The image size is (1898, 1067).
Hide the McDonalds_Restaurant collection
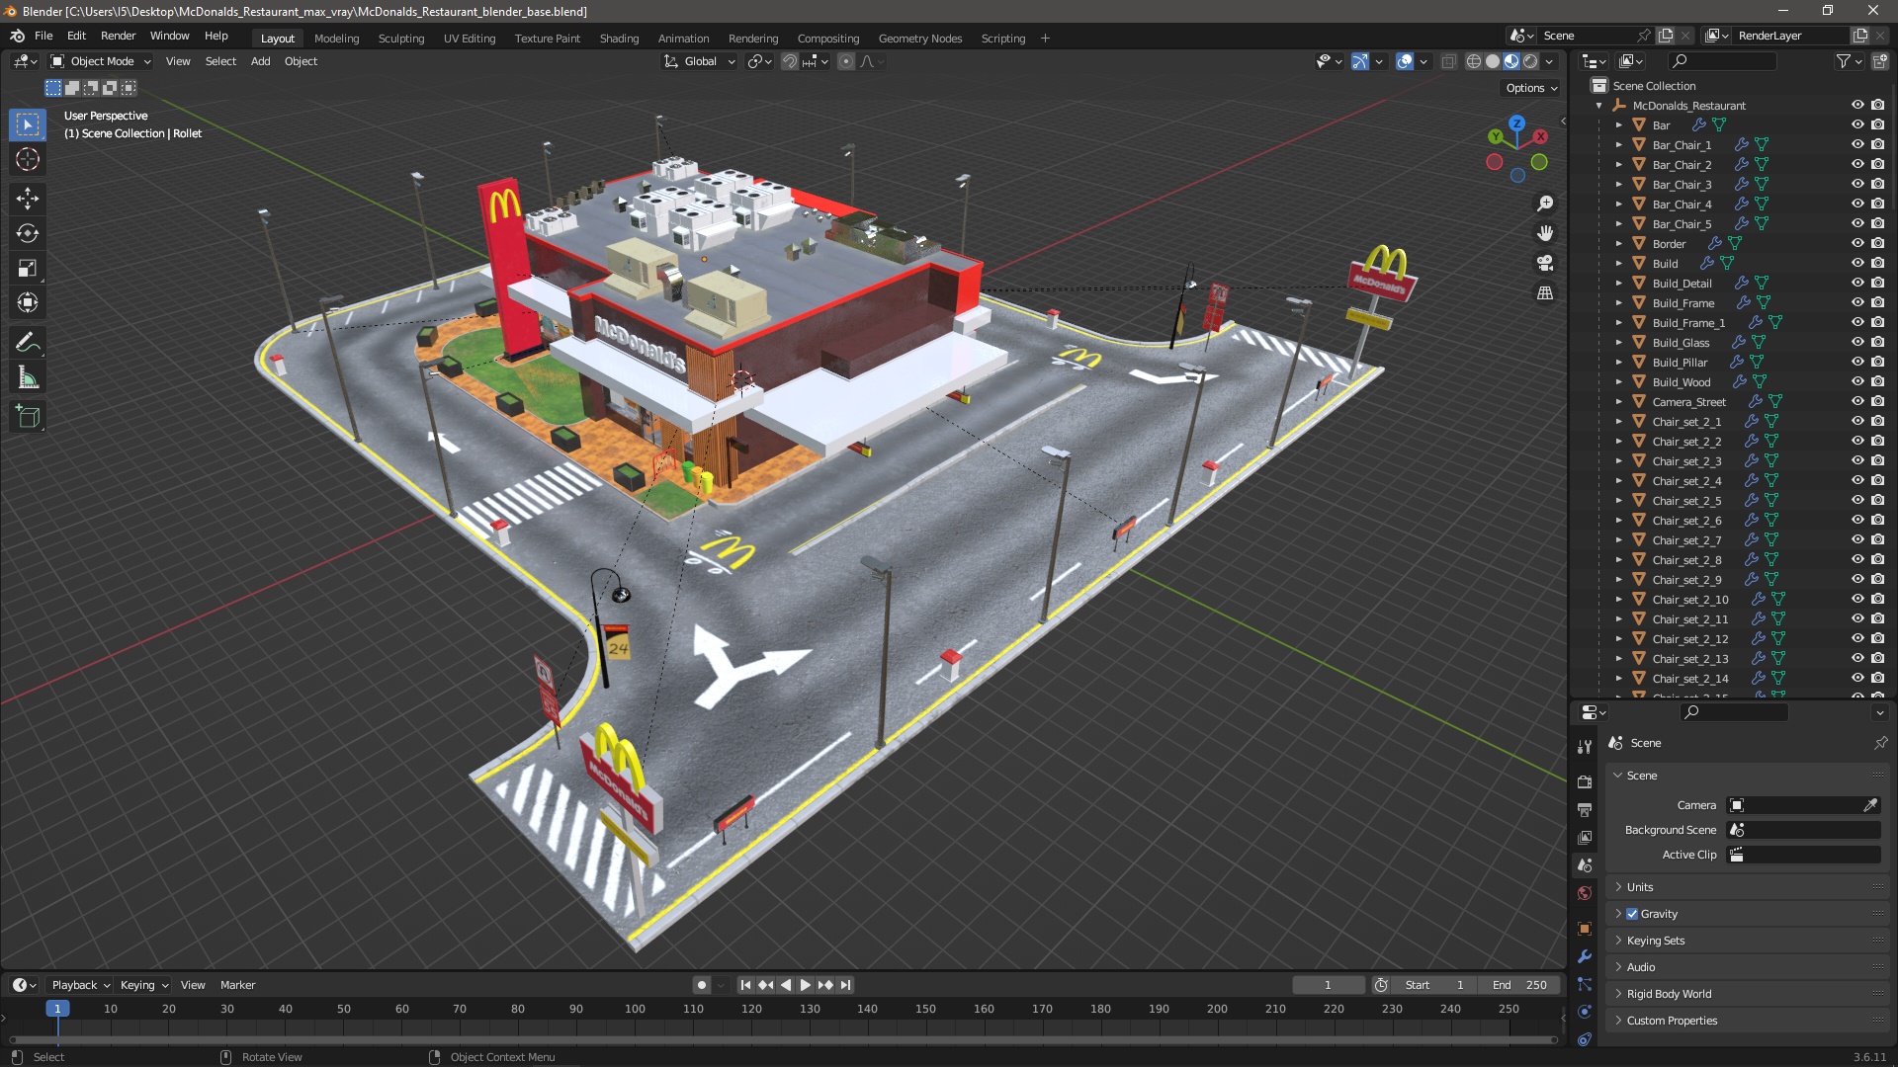1857,105
